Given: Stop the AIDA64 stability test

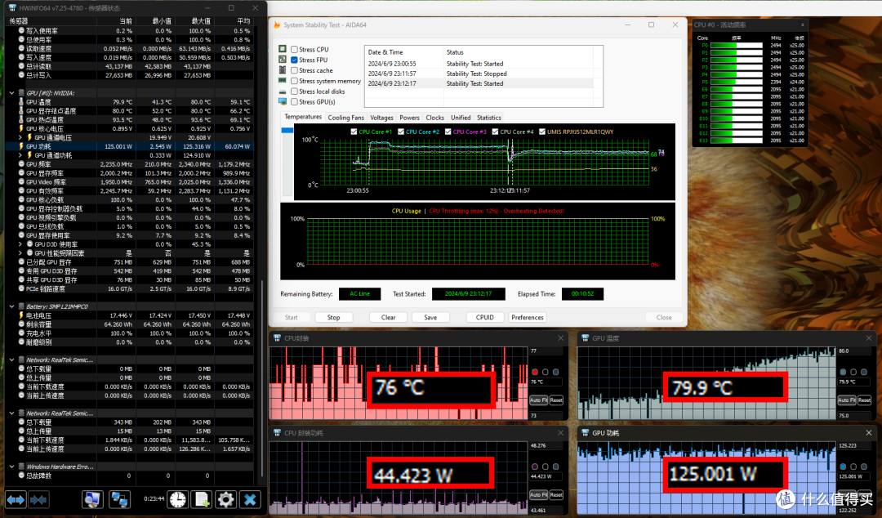Looking at the screenshot, I should 333,318.
